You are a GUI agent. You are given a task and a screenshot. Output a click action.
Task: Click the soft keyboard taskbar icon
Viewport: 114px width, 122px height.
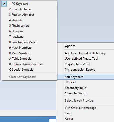pyautogui.click(x=53, y=121)
